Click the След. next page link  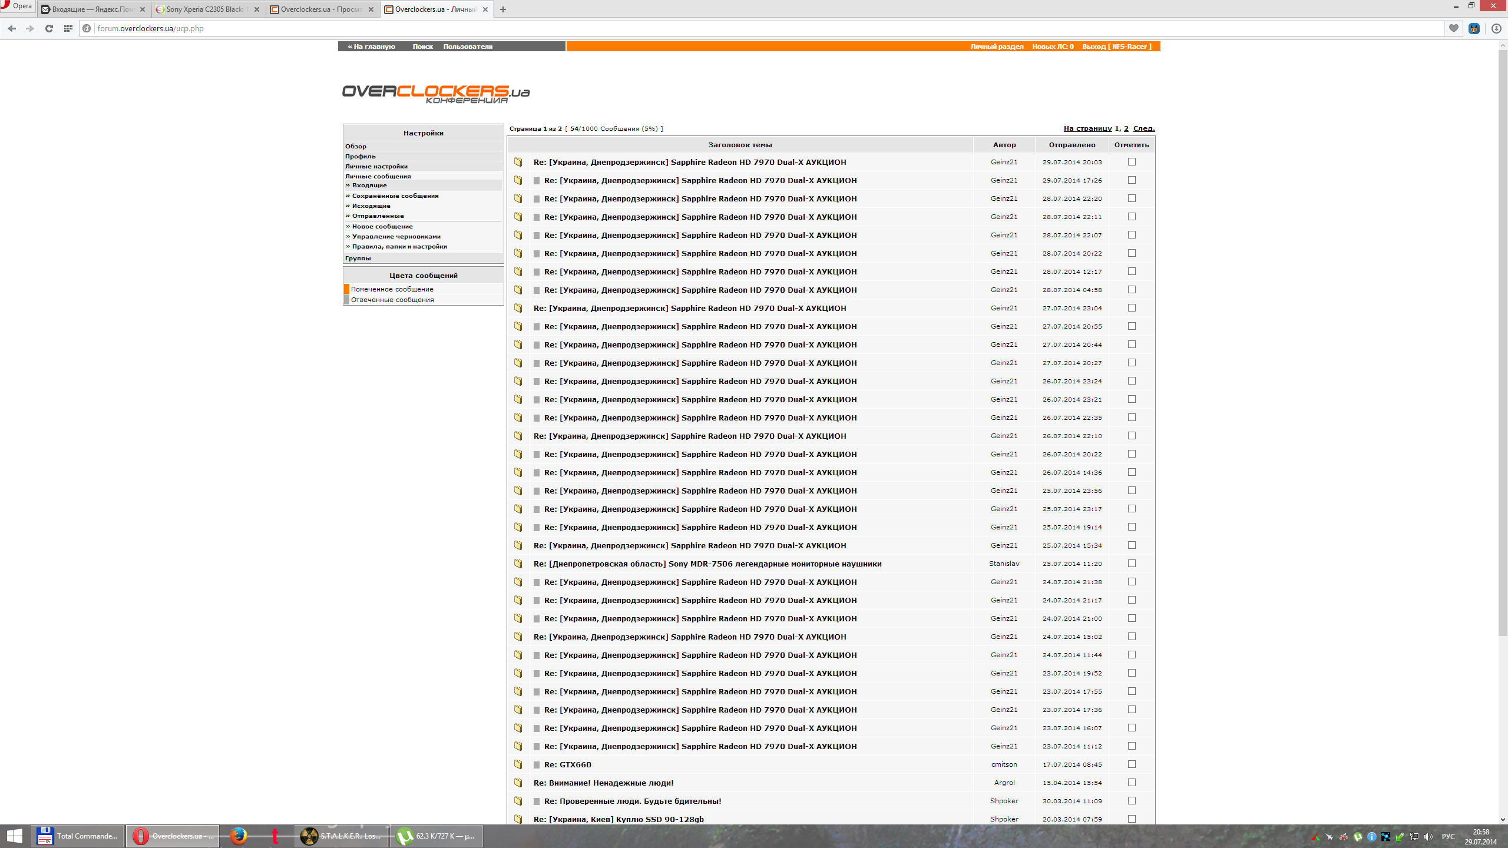click(1144, 128)
